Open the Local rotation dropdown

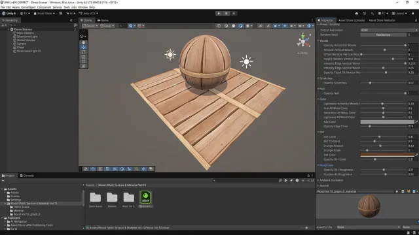(x=107, y=26)
